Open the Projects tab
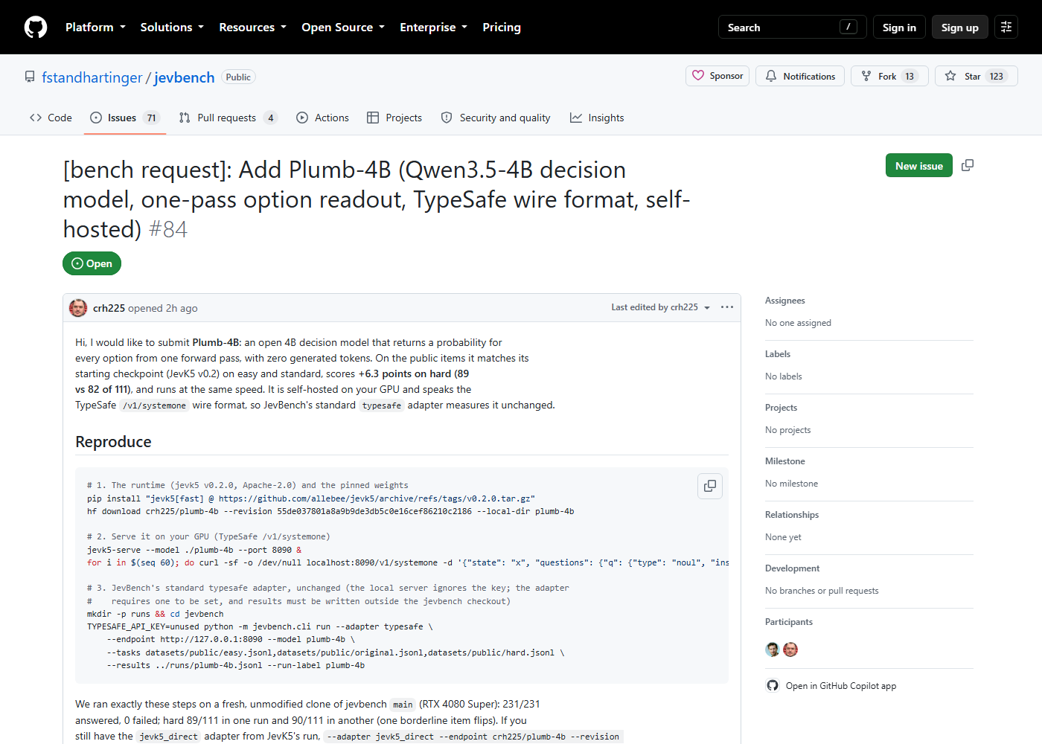 click(394, 118)
